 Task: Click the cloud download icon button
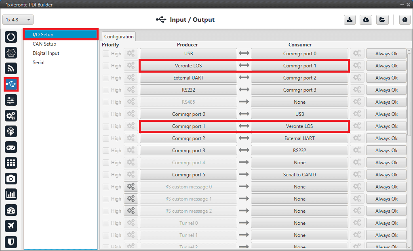click(366, 20)
